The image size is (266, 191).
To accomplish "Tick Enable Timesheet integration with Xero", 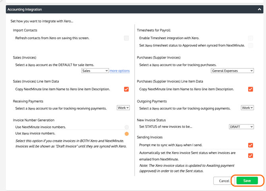I will click(251, 38).
